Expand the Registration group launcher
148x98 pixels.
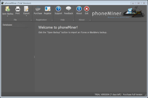pyautogui.click(x=52, y=20)
